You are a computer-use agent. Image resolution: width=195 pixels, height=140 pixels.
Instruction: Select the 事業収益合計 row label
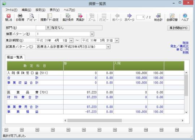coord(23,83)
